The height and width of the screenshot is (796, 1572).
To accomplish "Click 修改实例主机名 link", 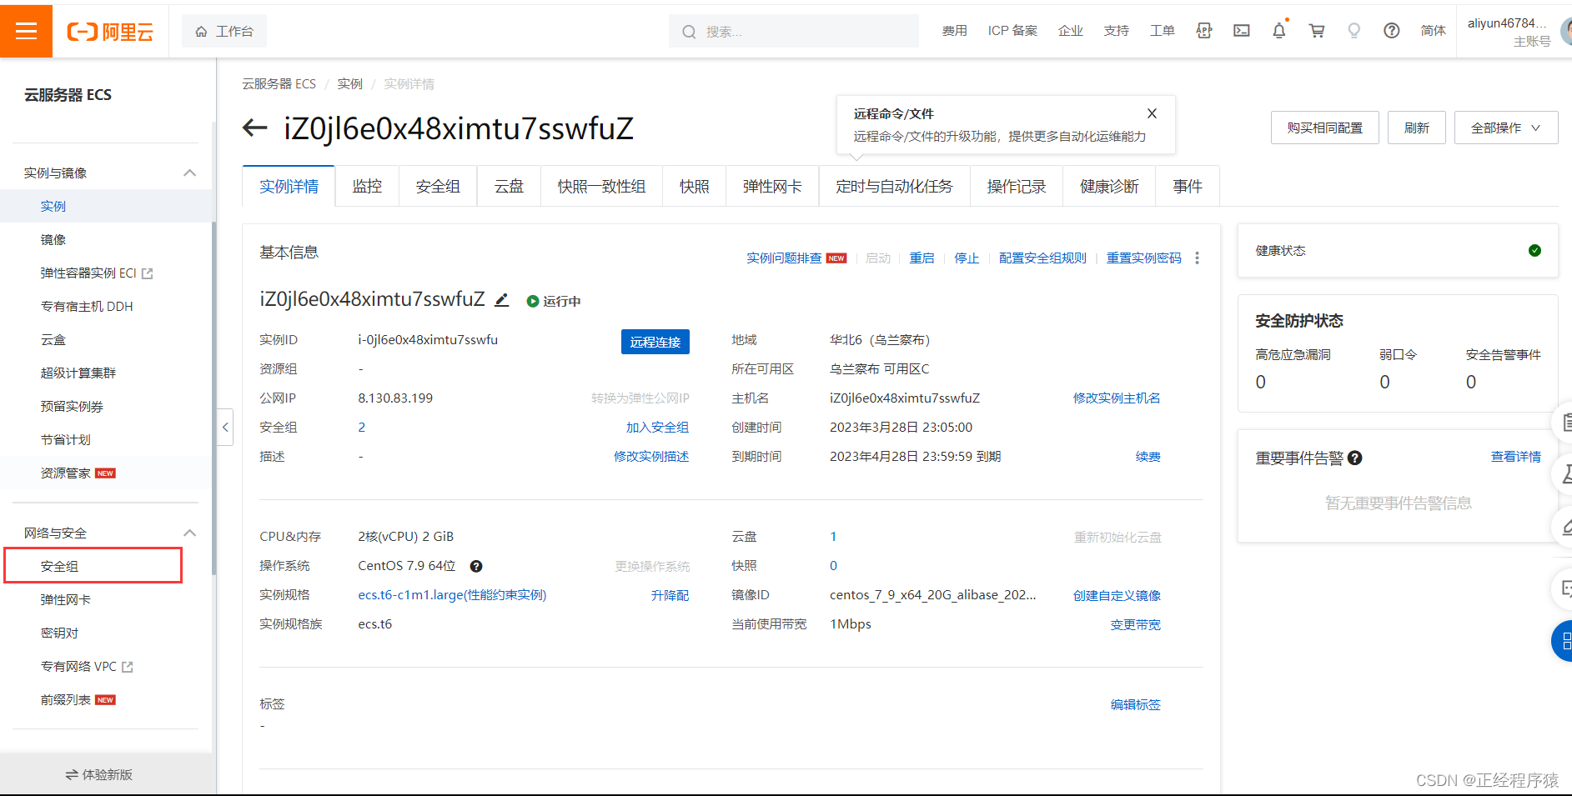I will pos(1117,398).
